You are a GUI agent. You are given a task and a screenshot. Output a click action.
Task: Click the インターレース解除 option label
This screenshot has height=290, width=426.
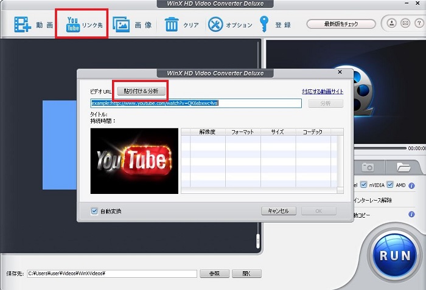pyautogui.click(x=373, y=200)
